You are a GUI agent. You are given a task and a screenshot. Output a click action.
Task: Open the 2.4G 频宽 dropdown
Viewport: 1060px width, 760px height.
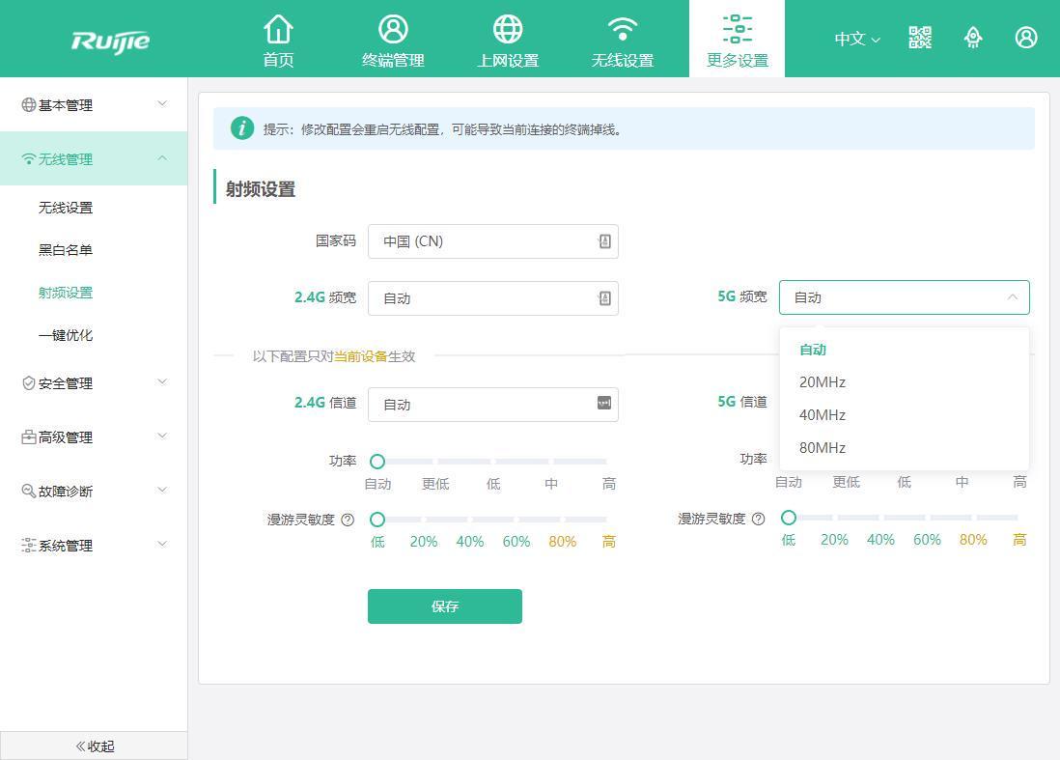click(492, 298)
